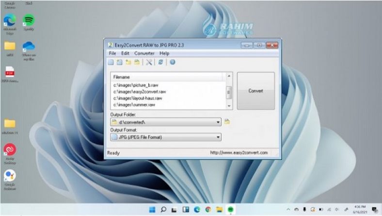Click the microphone tray icon
The width and height of the screenshot is (382, 216).
pyautogui.click(x=304, y=209)
